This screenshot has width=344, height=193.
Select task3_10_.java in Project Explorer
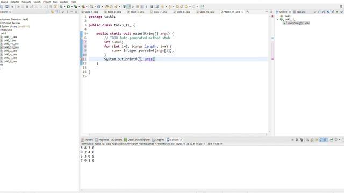tap(11, 44)
